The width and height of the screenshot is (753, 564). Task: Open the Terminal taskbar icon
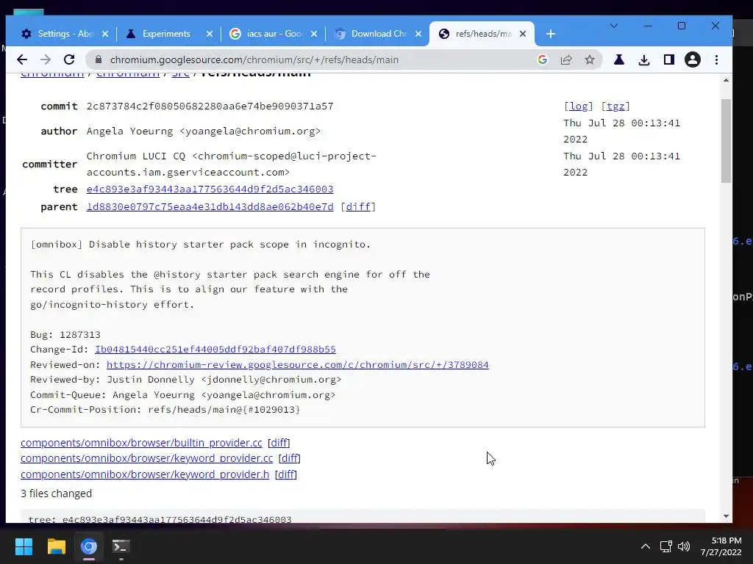(x=121, y=546)
